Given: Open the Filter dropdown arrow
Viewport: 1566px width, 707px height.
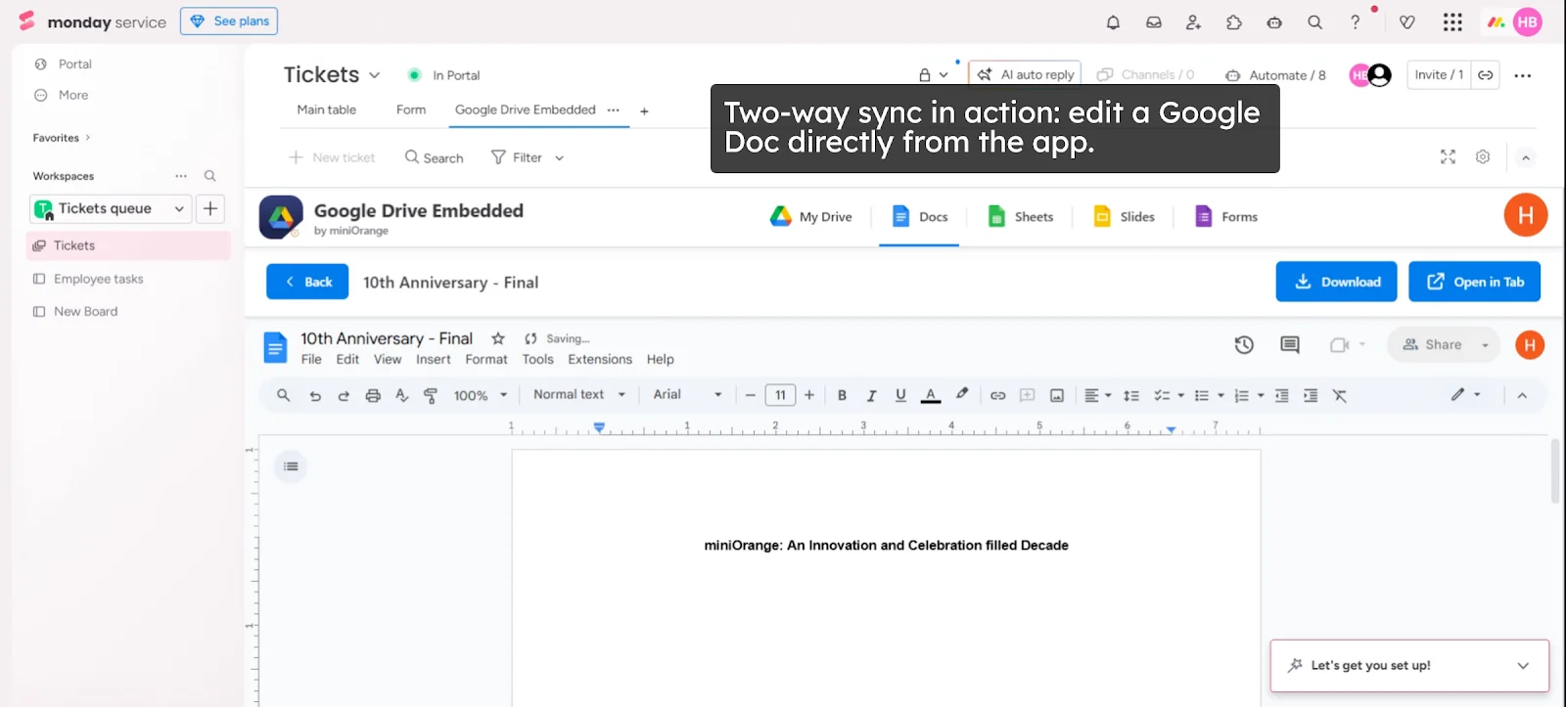Looking at the screenshot, I should pyautogui.click(x=559, y=158).
